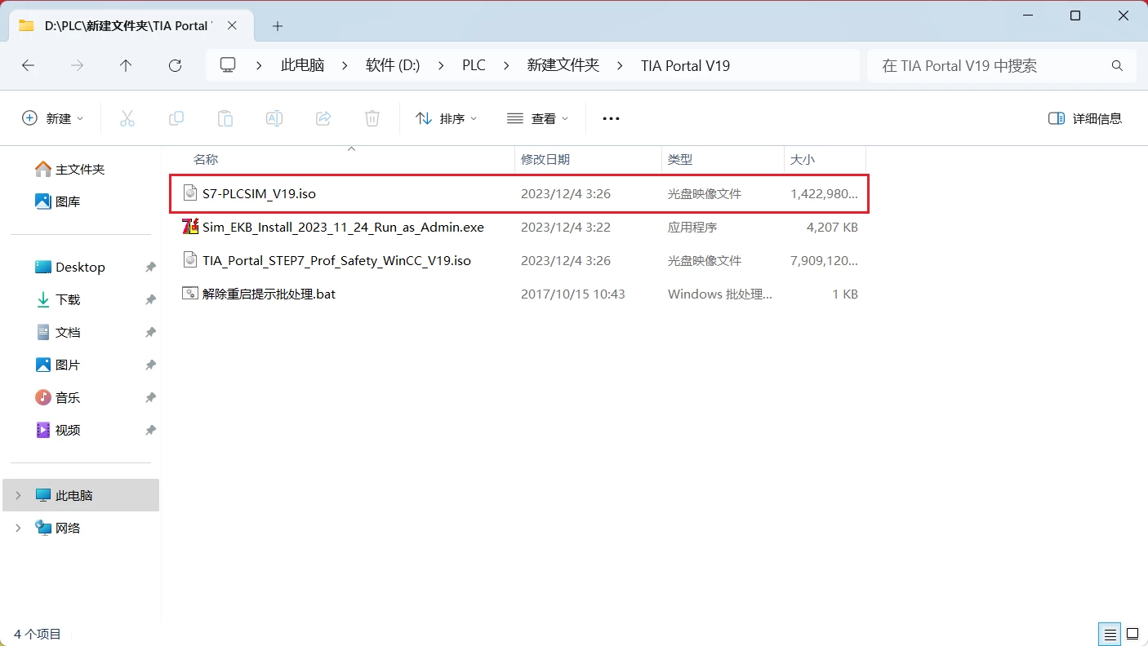The image size is (1148, 646).
Task: Open 主文件夹 in navigation pane
Action: tap(80, 169)
